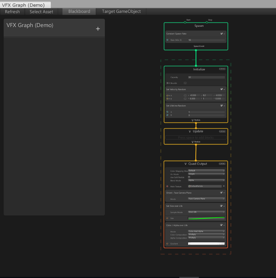Click the Gradient property input port

pyautogui.click(x=167, y=244)
